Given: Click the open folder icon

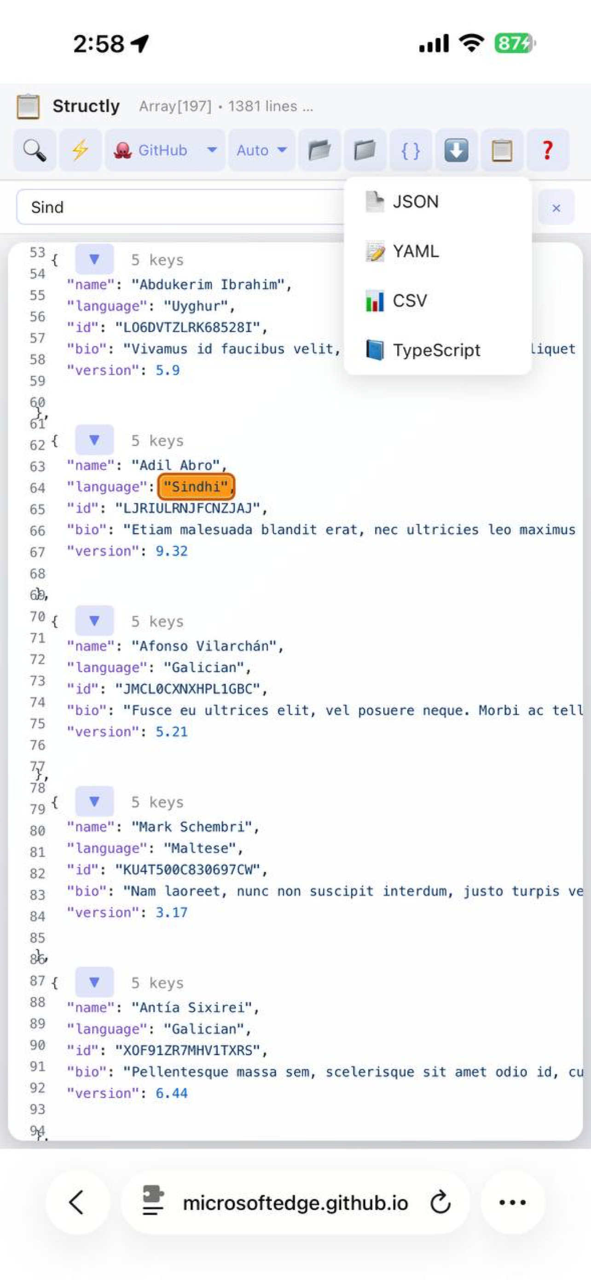Looking at the screenshot, I should tap(319, 150).
